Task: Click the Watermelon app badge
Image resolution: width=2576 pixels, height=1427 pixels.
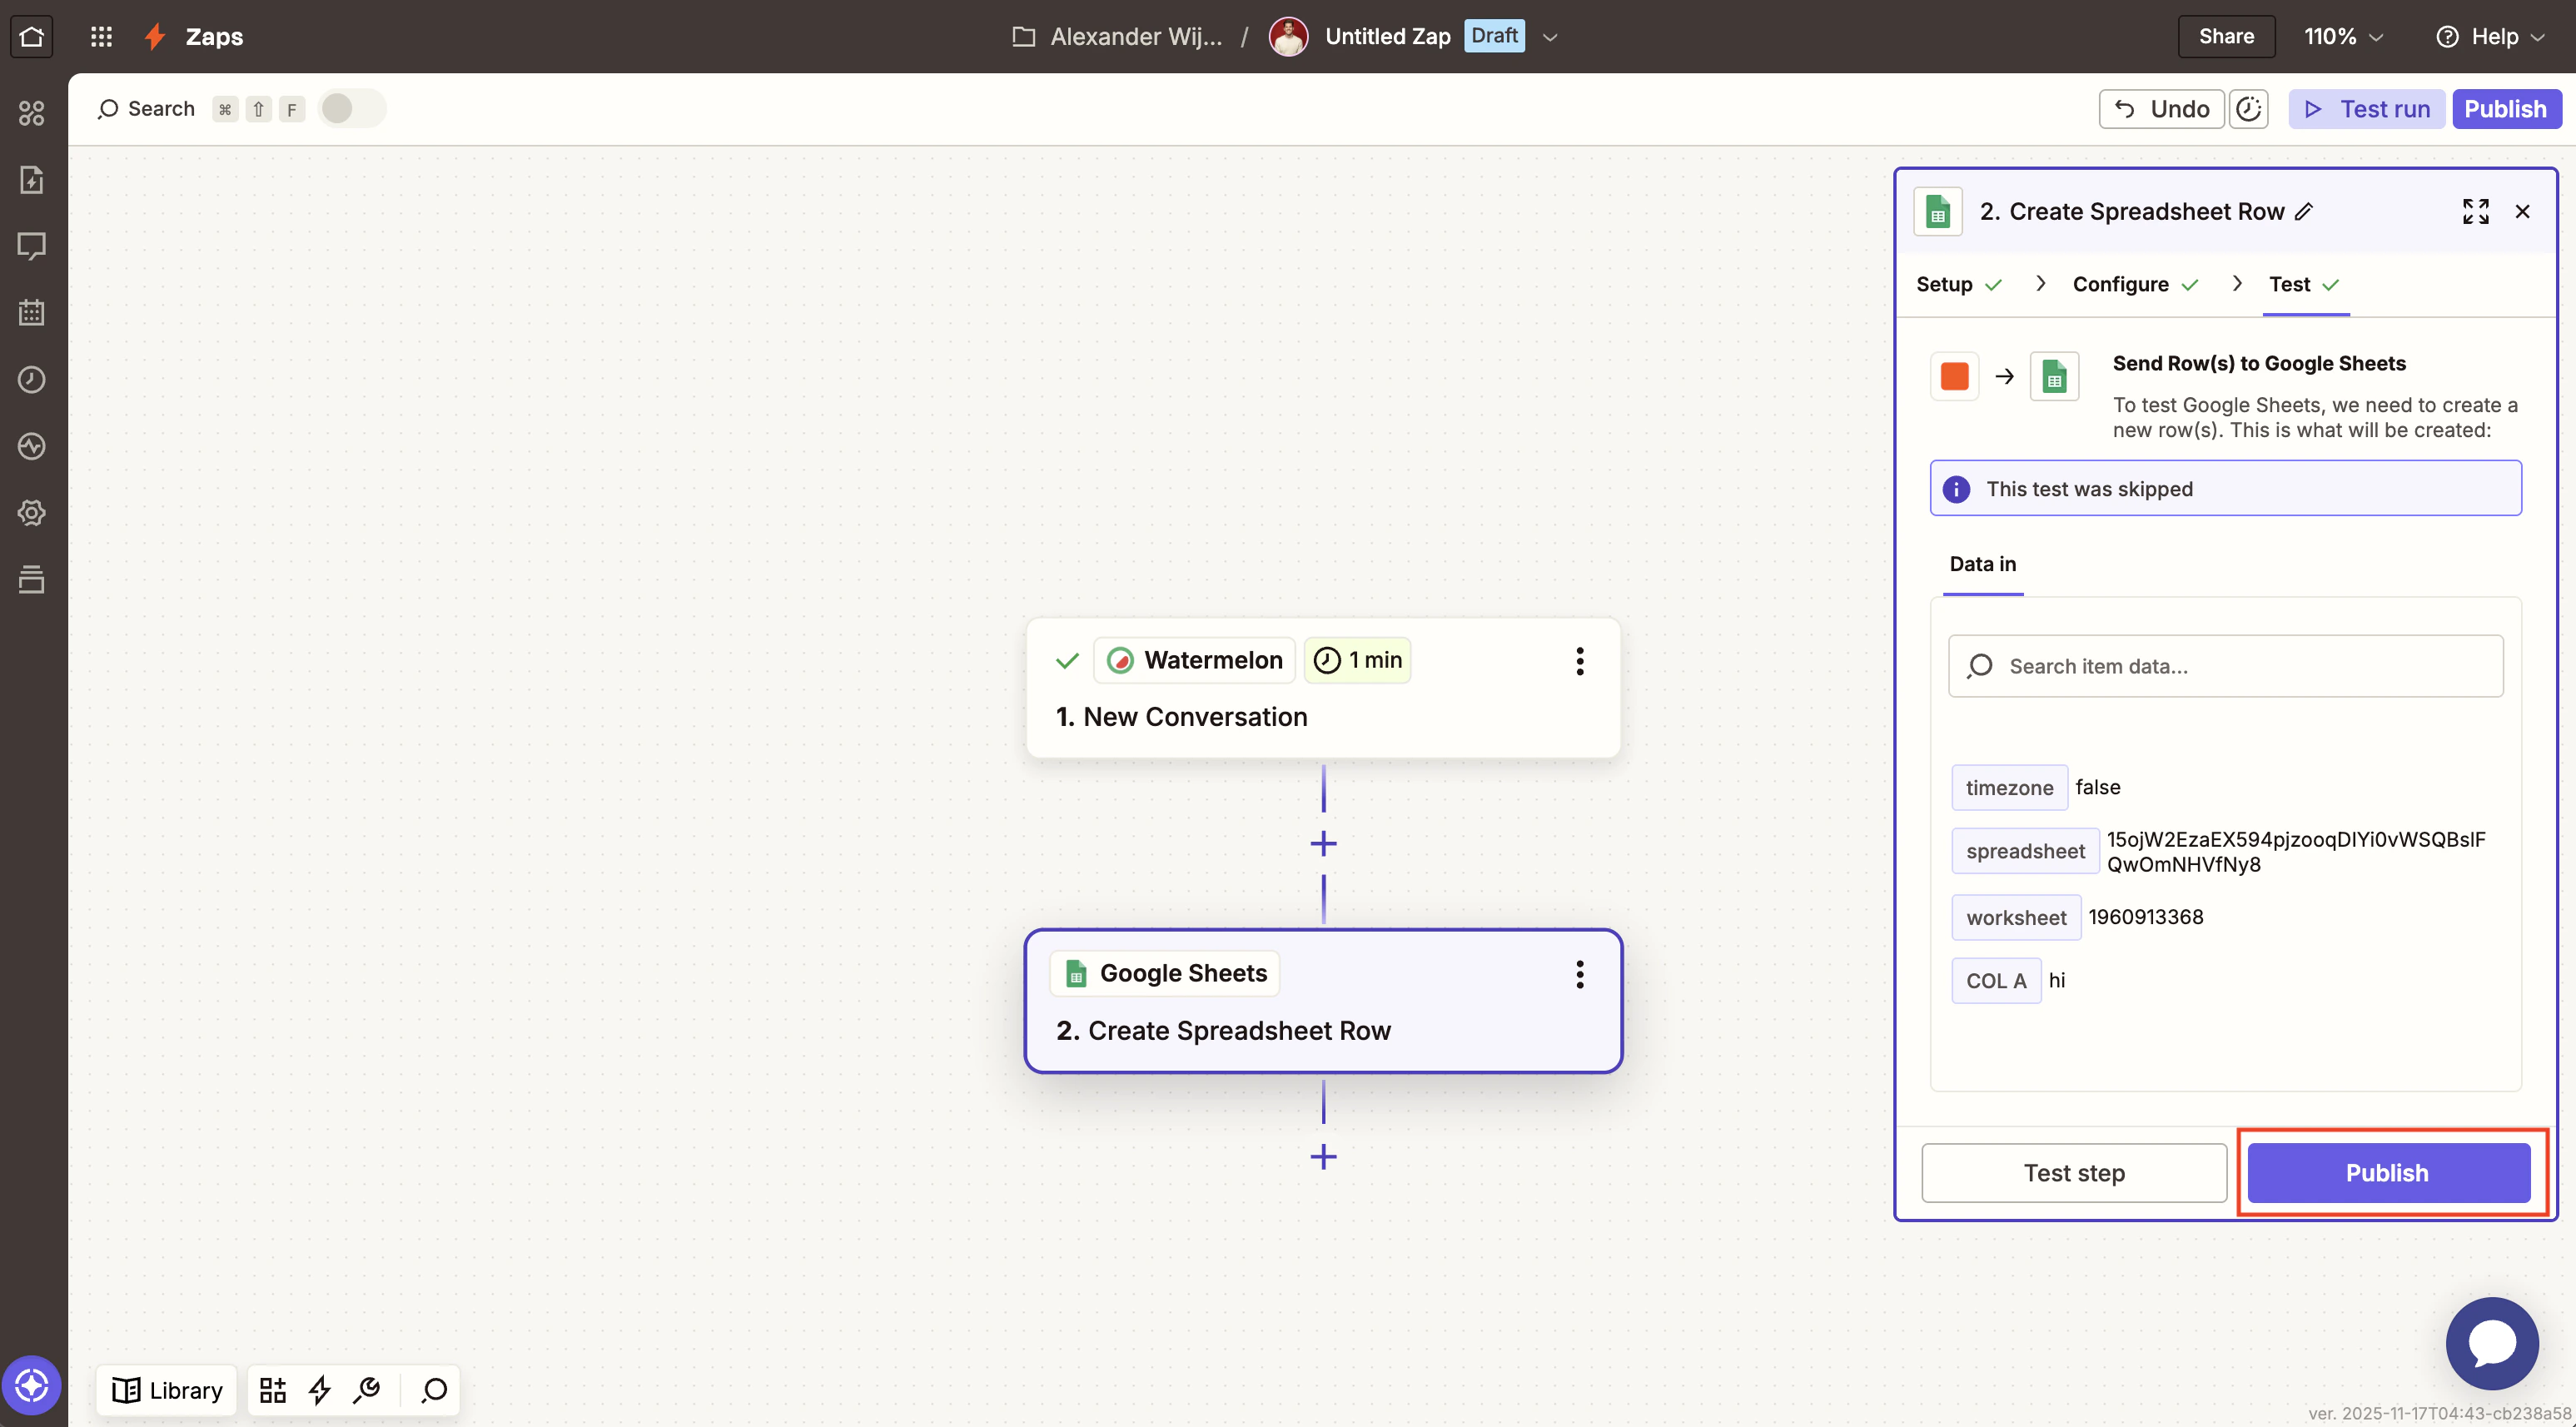Action: (x=1194, y=661)
